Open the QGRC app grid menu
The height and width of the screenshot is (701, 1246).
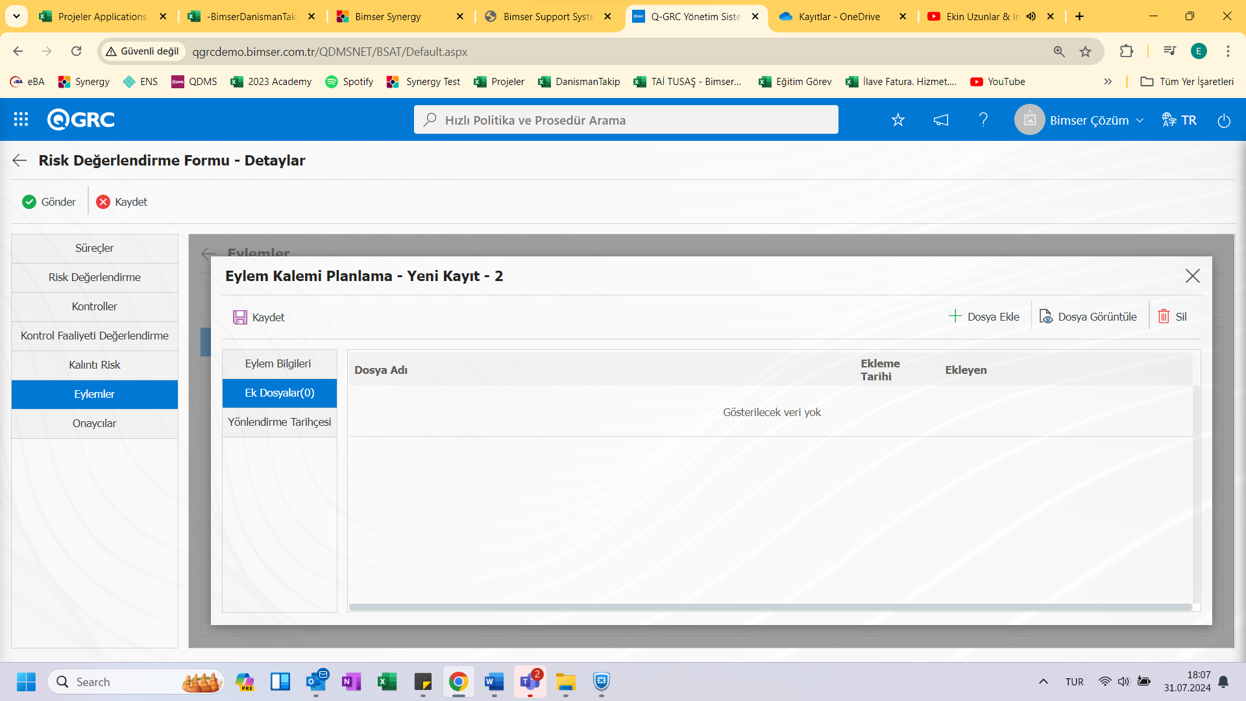tap(21, 119)
